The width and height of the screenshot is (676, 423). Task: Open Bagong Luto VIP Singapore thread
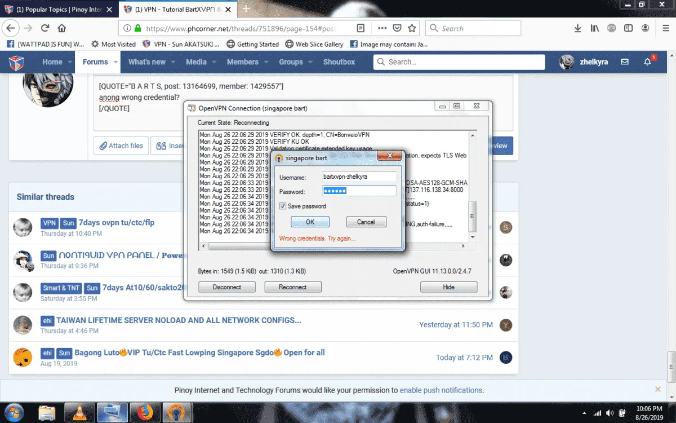[x=199, y=352]
